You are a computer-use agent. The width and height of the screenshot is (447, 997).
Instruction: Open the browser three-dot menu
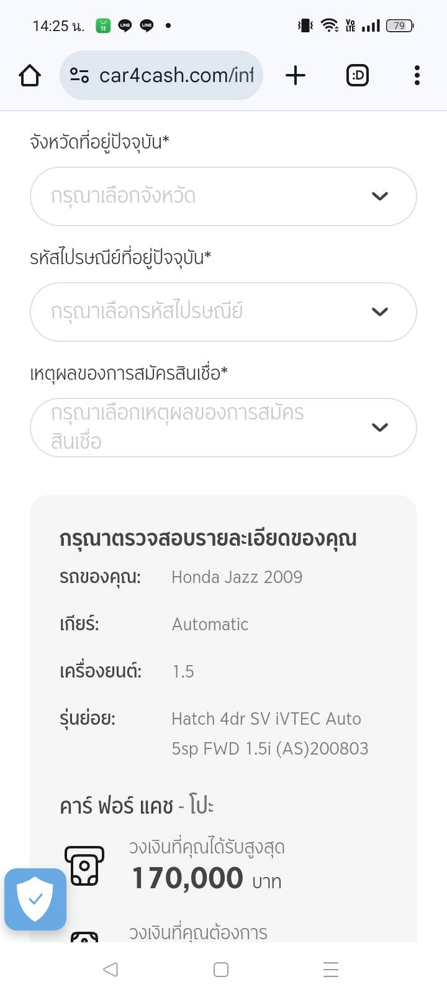coord(417,76)
